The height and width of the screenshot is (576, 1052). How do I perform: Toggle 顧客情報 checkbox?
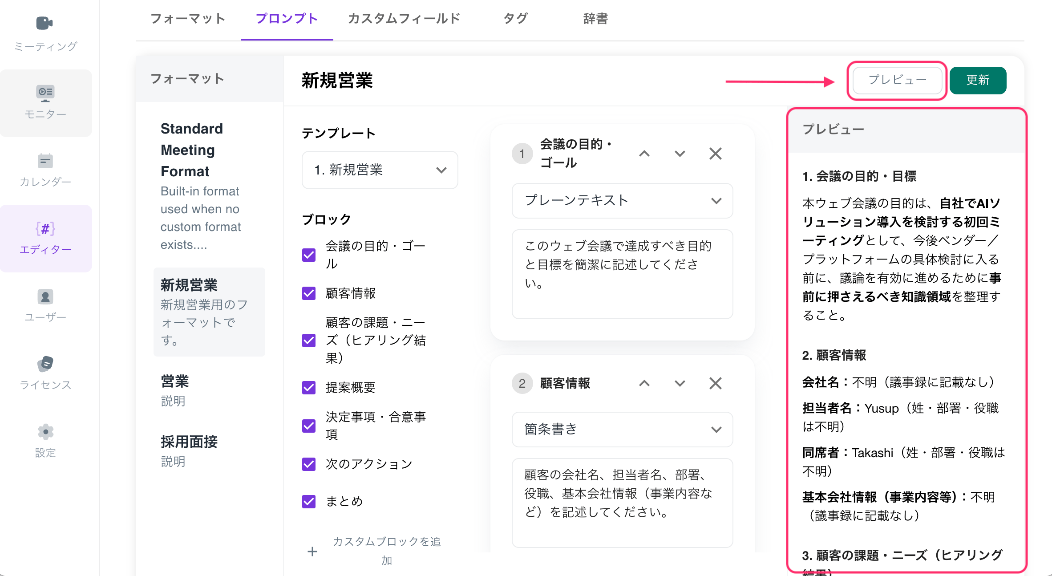[309, 293]
